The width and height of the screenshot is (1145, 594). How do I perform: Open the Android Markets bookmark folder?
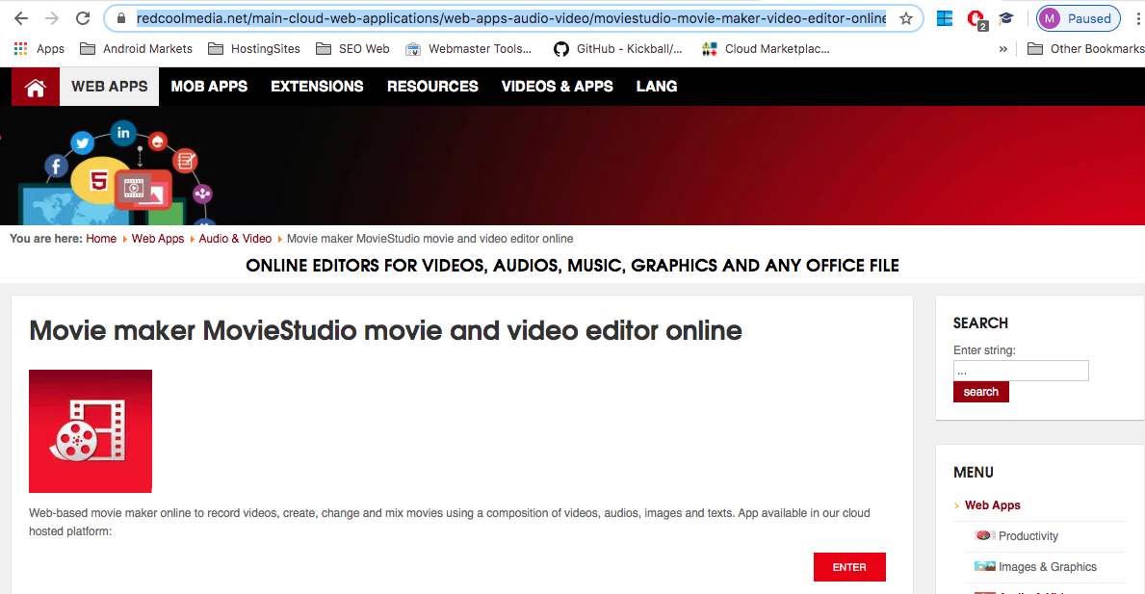pos(136,48)
